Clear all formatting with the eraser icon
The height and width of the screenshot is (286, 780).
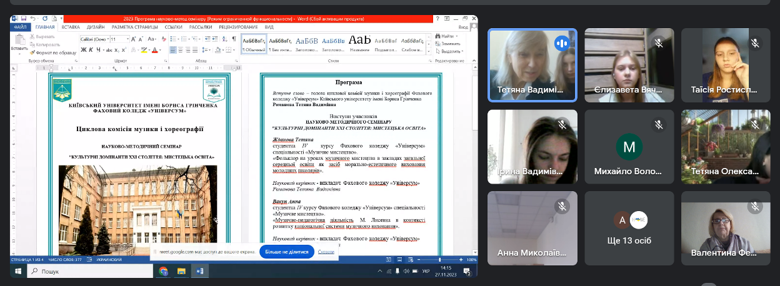[x=164, y=39]
